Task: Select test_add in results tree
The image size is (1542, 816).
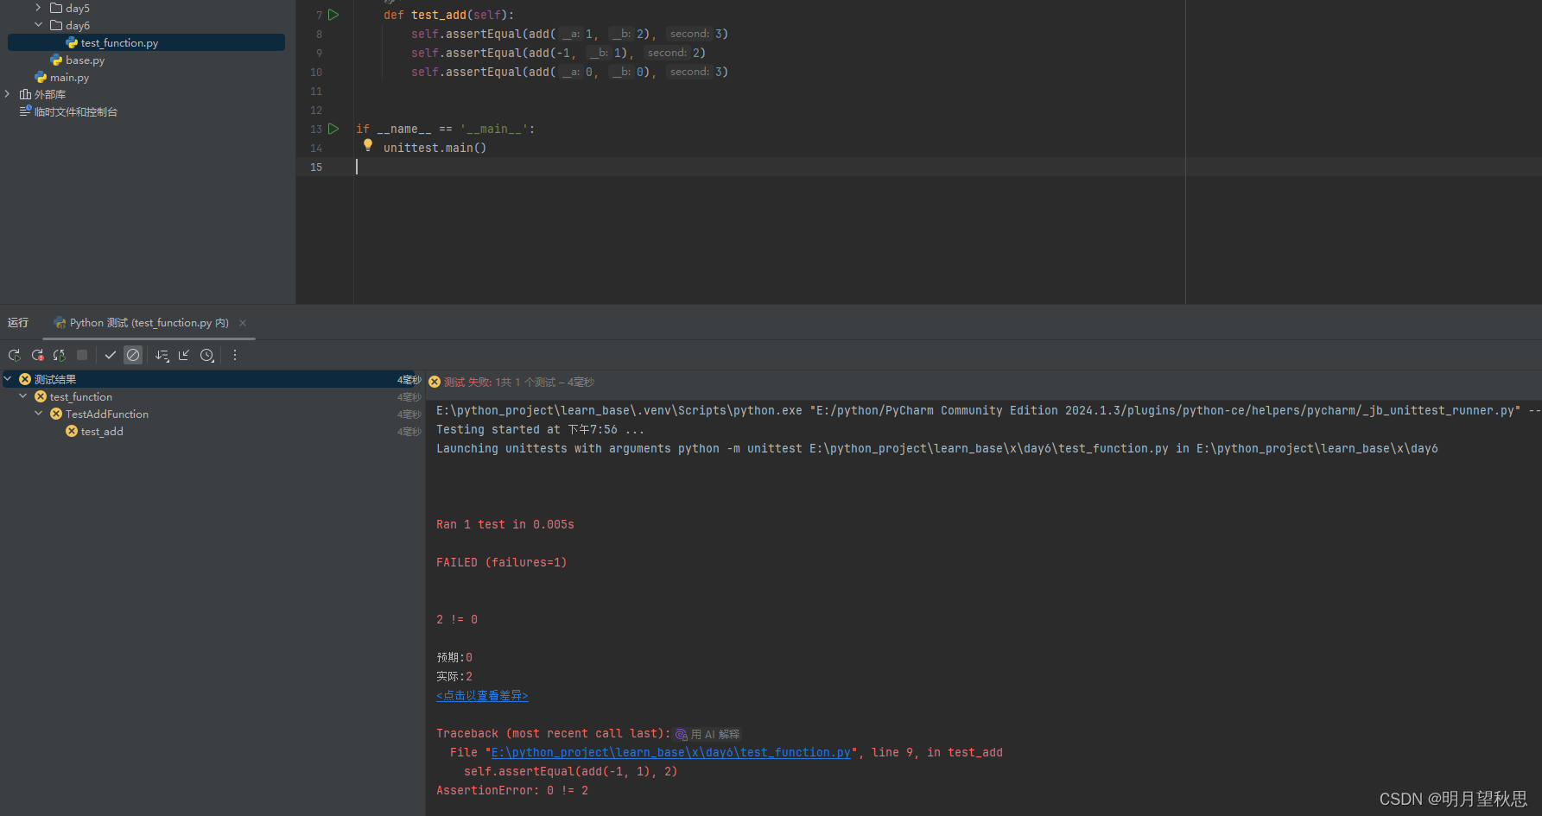Action: click(x=102, y=432)
